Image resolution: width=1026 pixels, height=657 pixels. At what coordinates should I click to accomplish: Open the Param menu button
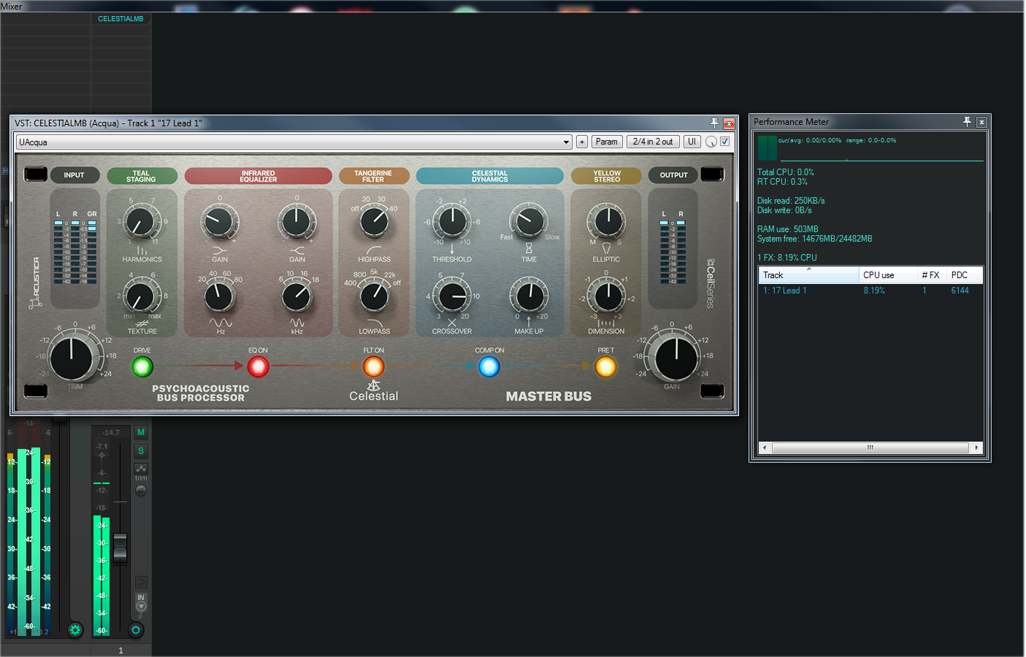click(x=606, y=142)
